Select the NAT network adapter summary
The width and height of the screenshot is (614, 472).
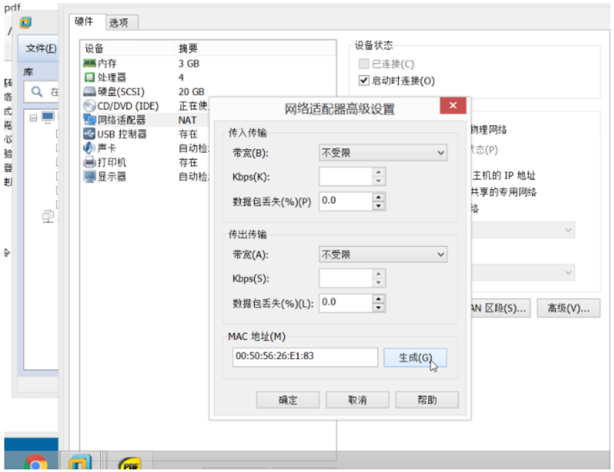pos(187,120)
